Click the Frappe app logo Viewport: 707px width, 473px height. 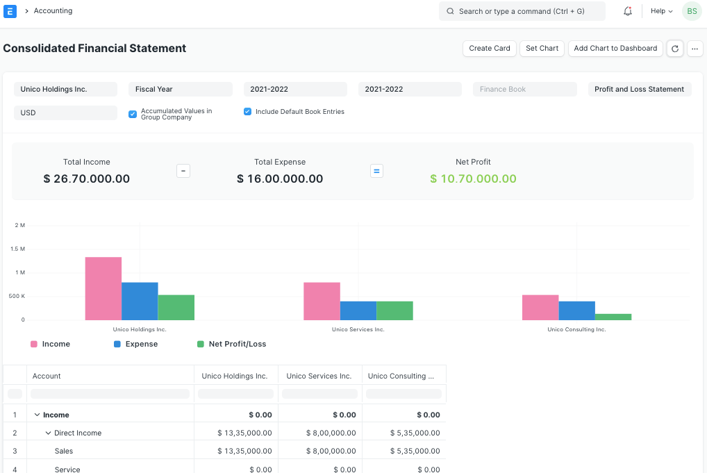click(10, 10)
